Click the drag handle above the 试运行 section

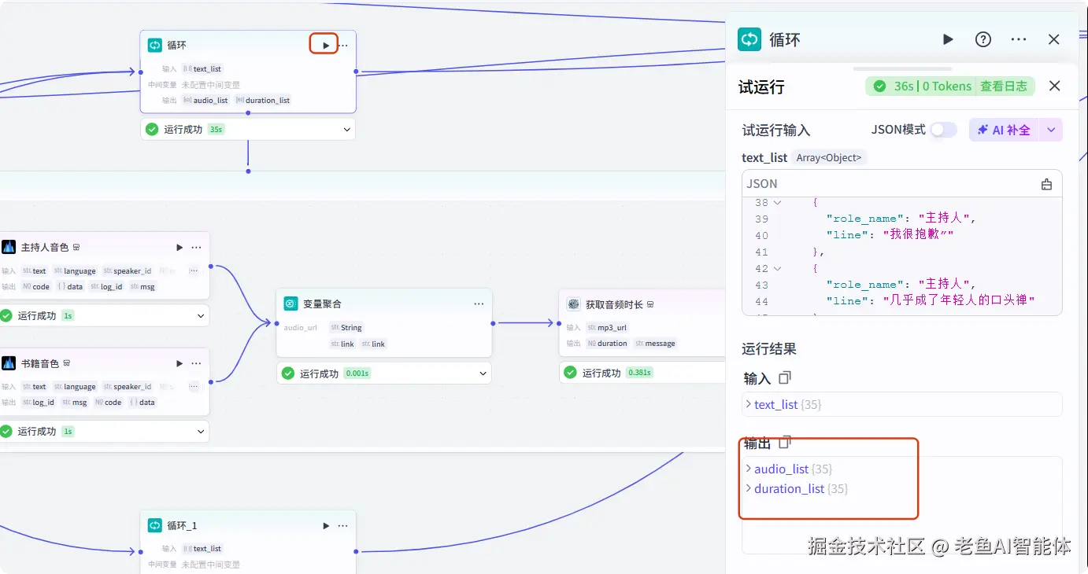tap(902, 68)
